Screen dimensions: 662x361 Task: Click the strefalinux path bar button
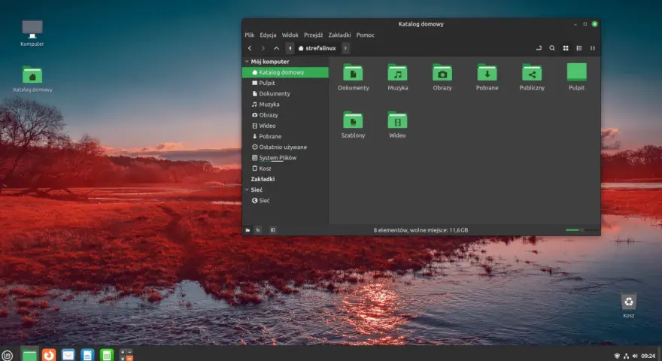coord(317,48)
